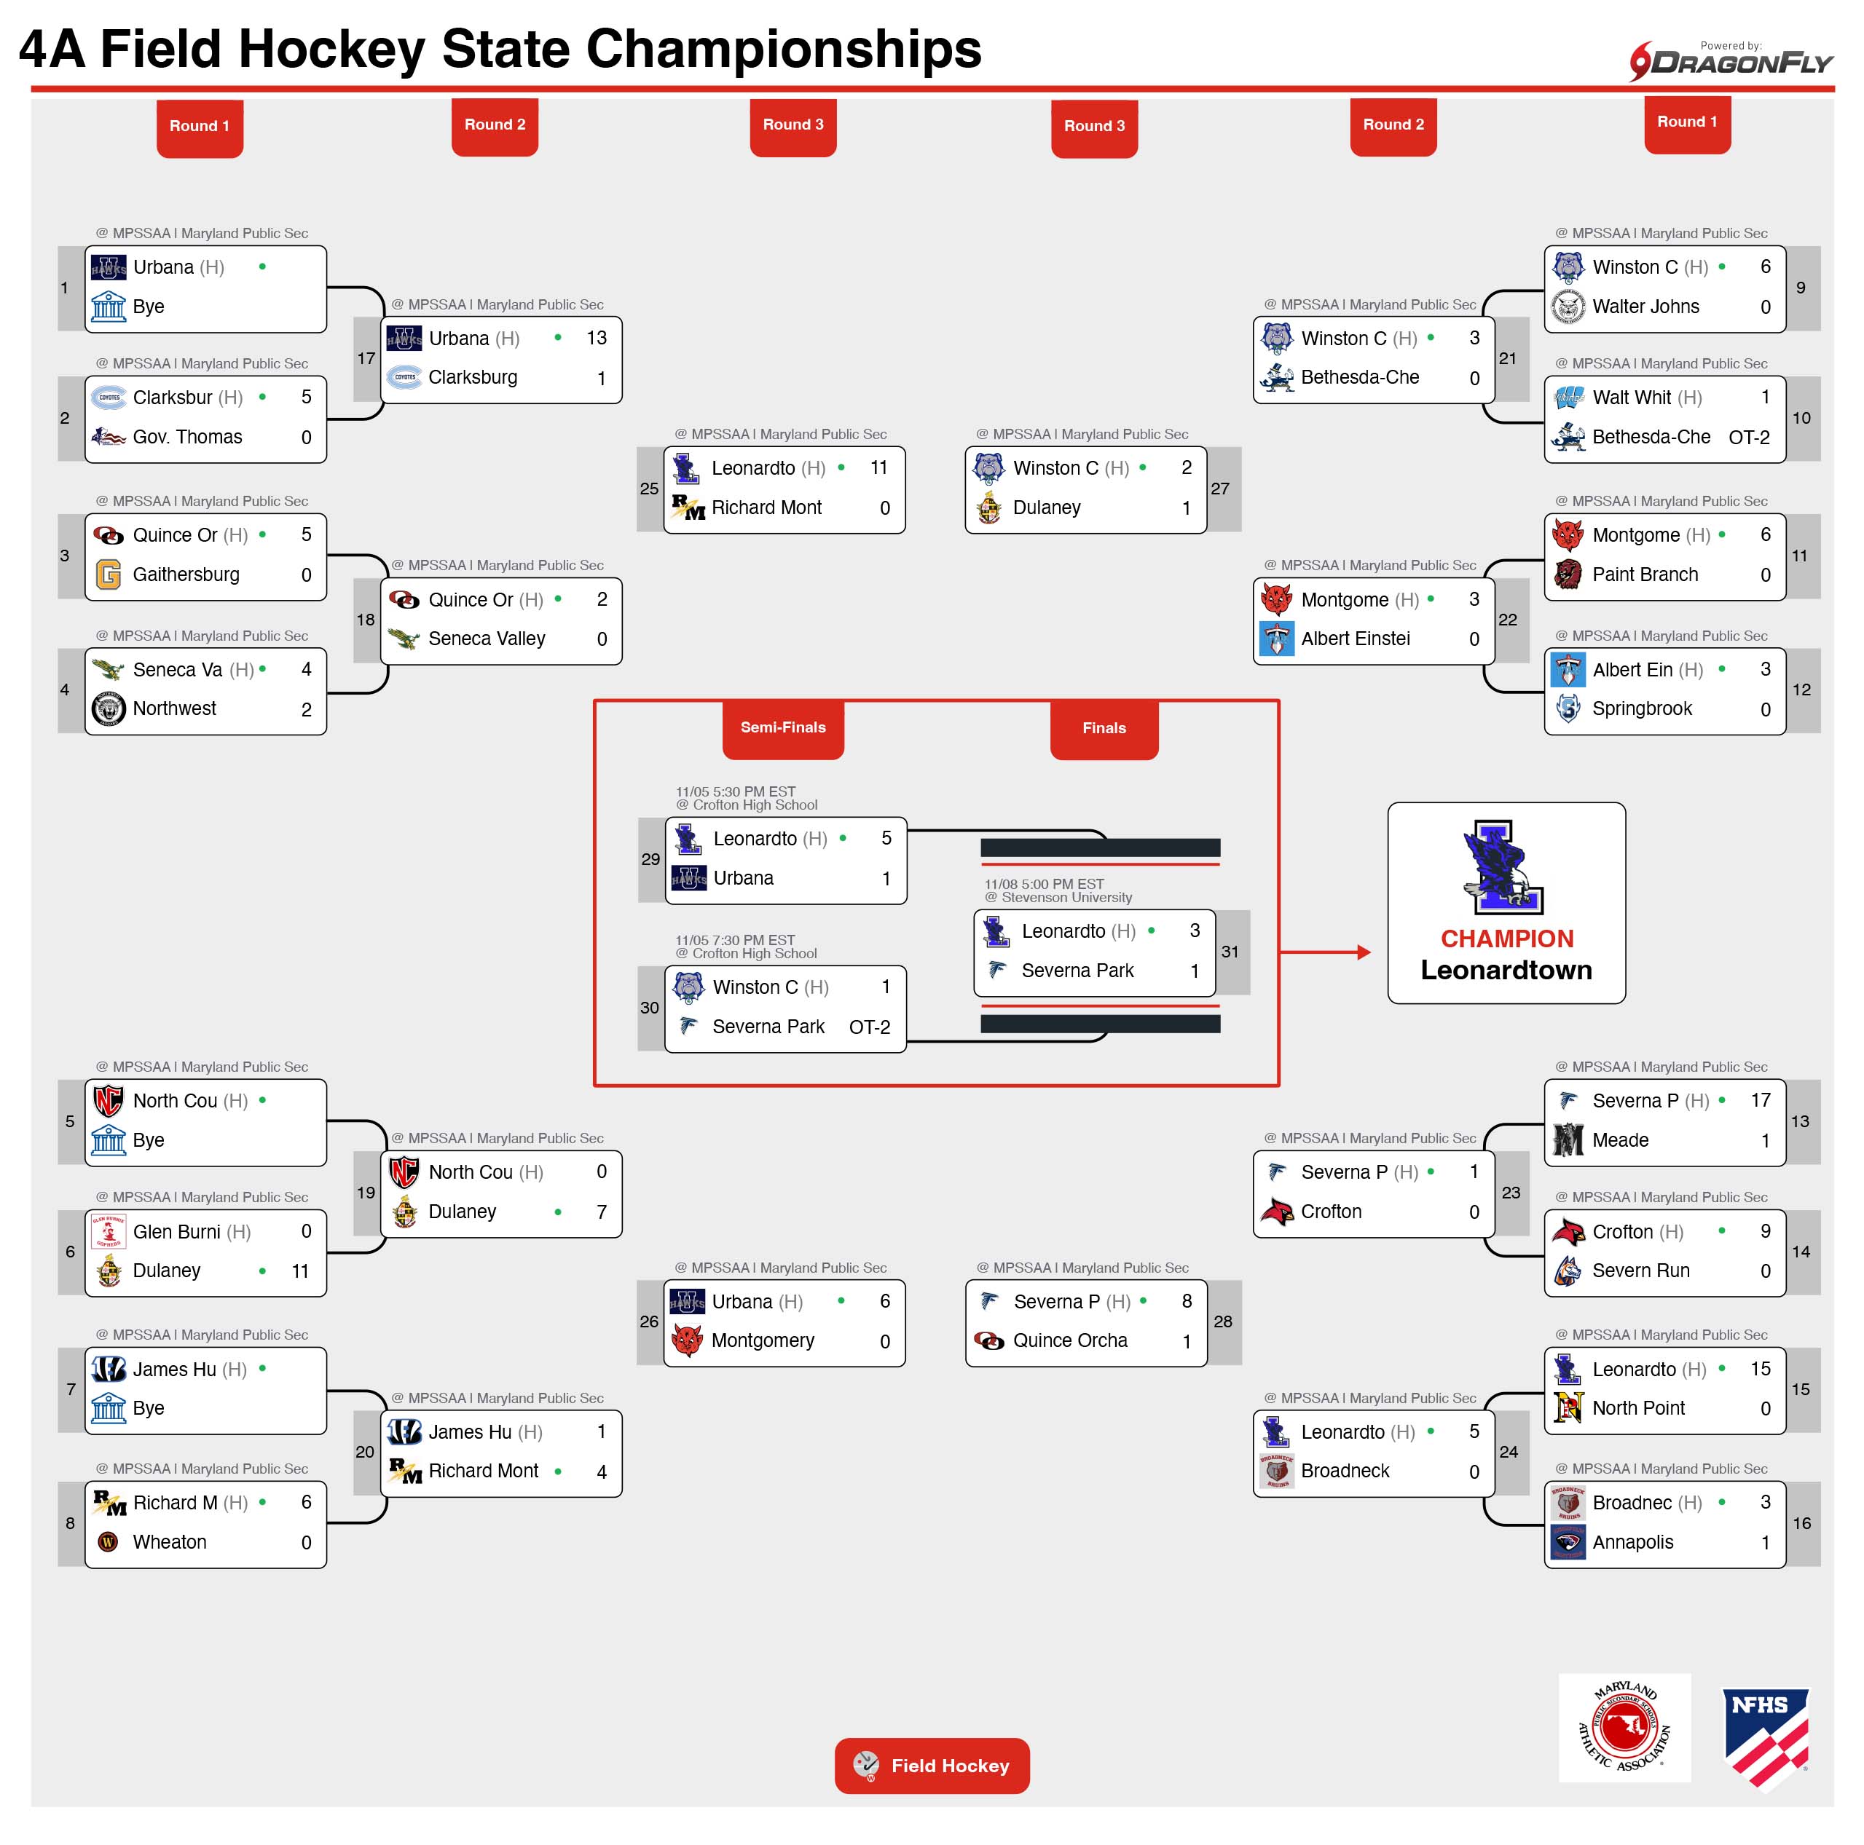Screen dimensions: 1864x1845
Task: Click the Crofton High School venue for 5:30 PM semi-final
Action: (x=755, y=805)
